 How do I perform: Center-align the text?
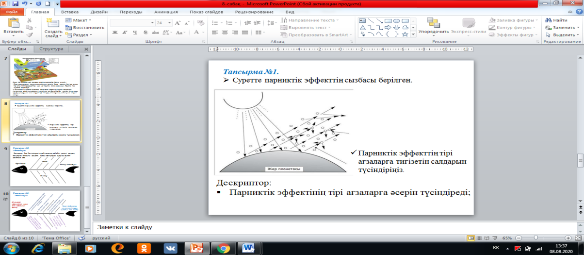(x=225, y=32)
